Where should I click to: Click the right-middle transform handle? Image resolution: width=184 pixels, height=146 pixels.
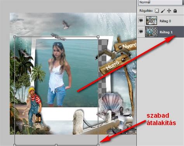click(x=98, y=91)
